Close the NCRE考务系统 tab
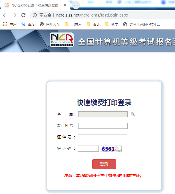175x194 pixels. pos(65,5)
